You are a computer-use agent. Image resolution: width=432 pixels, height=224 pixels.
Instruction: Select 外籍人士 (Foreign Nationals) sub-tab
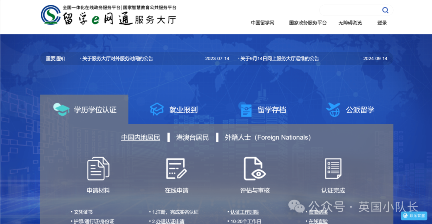point(268,137)
